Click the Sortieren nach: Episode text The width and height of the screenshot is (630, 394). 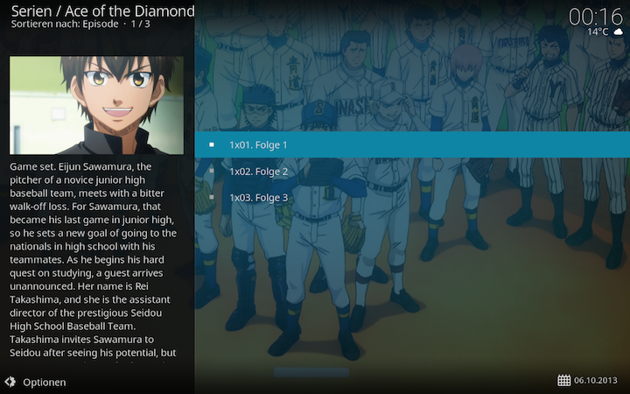pyautogui.click(x=65, y=25)
